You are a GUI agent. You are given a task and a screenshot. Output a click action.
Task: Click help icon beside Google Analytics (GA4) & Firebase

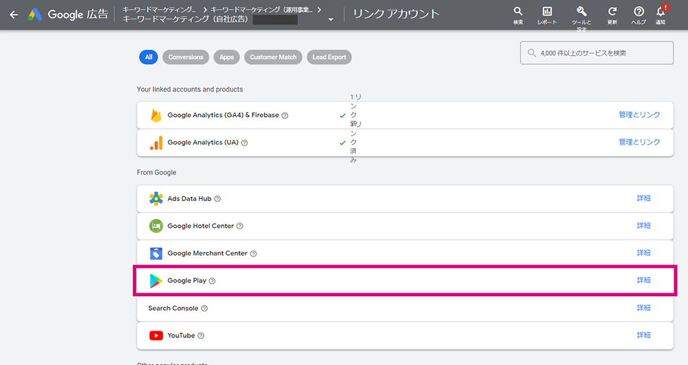tap(285, 116)
